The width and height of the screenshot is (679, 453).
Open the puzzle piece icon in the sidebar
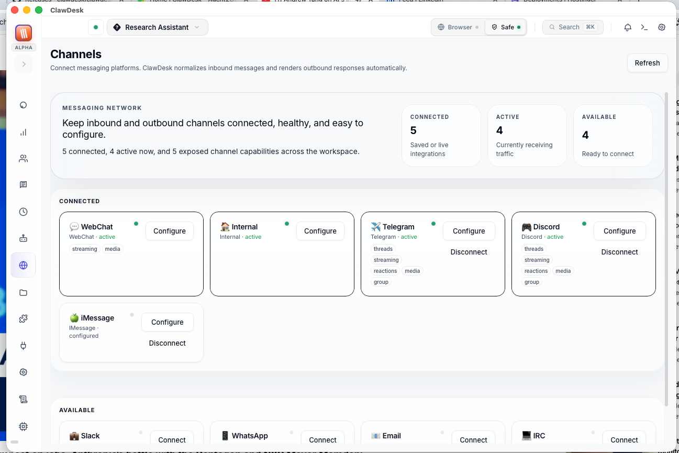pyautogui.click(x=23, y=319)
